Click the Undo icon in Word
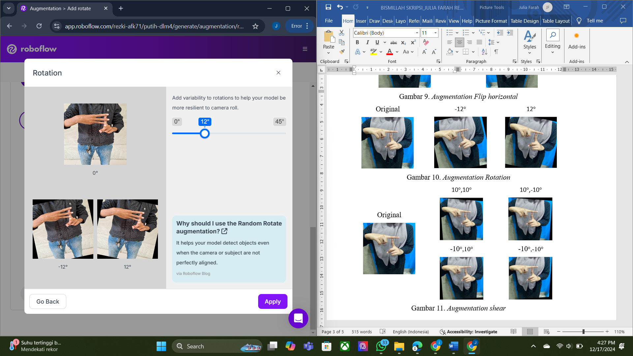633x356 pixels. [x=340, y=7]
